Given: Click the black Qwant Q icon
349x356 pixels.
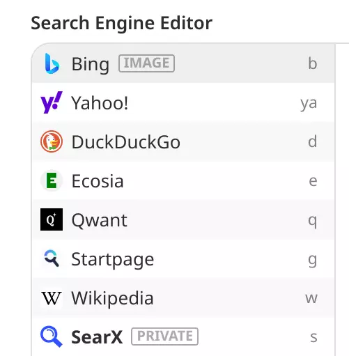Looking at the screenshot, I should click(x=52, y=219).
